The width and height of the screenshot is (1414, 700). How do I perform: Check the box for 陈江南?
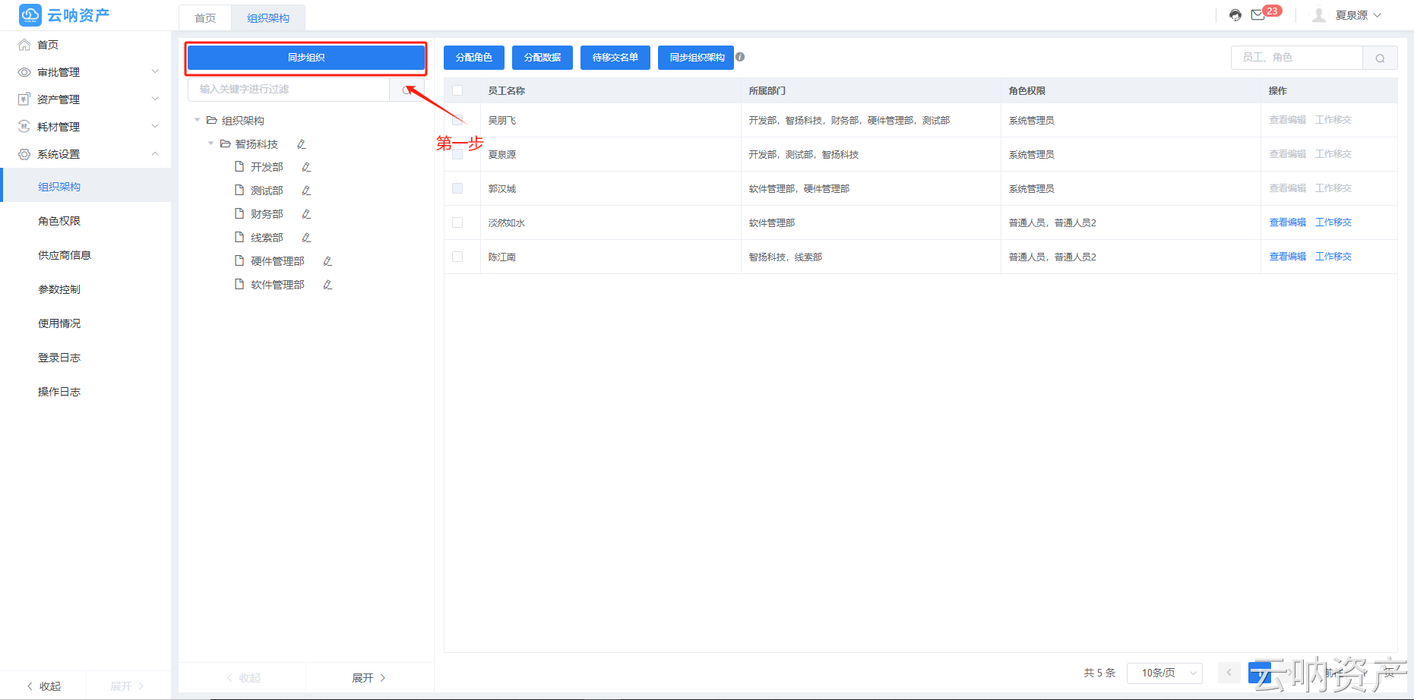(x=457, y=257)
